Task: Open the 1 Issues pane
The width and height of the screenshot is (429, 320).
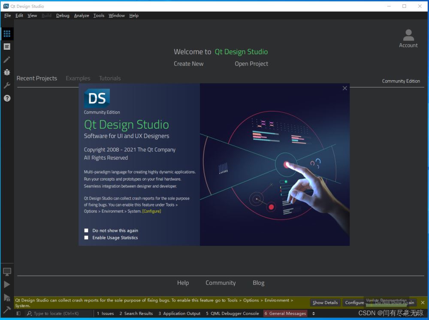Action: coord(105,314)
